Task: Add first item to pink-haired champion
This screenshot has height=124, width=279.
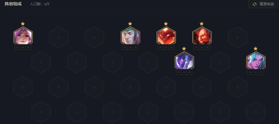Action: 17,47
